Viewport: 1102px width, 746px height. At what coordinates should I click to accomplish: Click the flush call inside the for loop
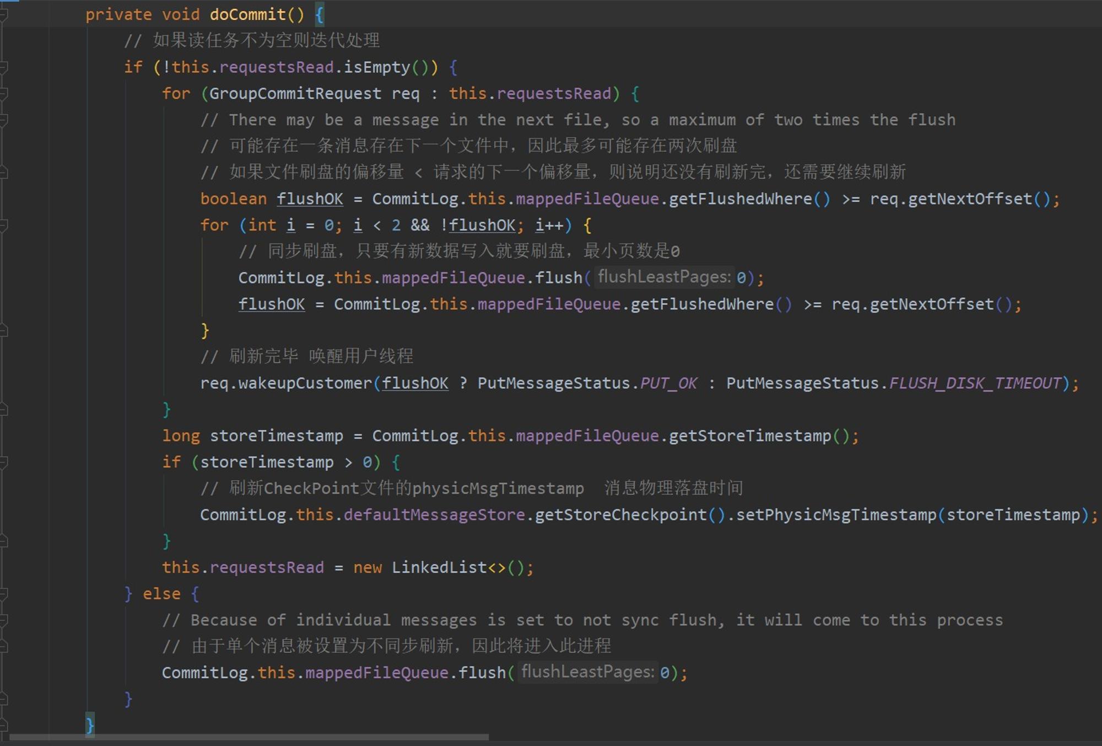559,278
